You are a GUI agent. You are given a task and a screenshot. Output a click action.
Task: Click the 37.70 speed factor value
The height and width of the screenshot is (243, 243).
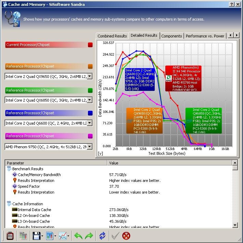click(114, 186)
